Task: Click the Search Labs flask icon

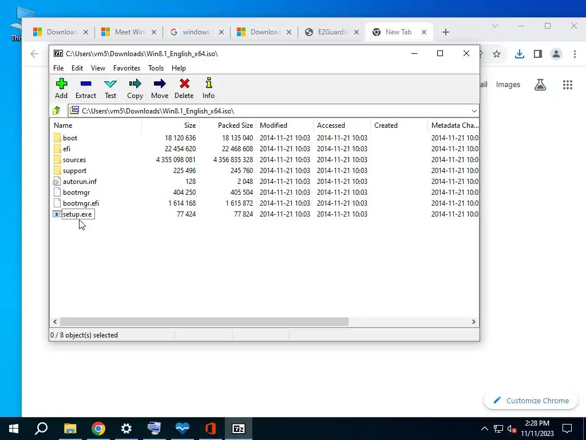Action: pyautogui.click(x=540, y=85)
